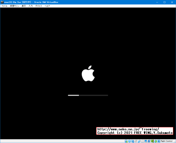Viewport: 176px width, 143px height.
Task: Open the ファイル menu
Action: tap(4, 6)
